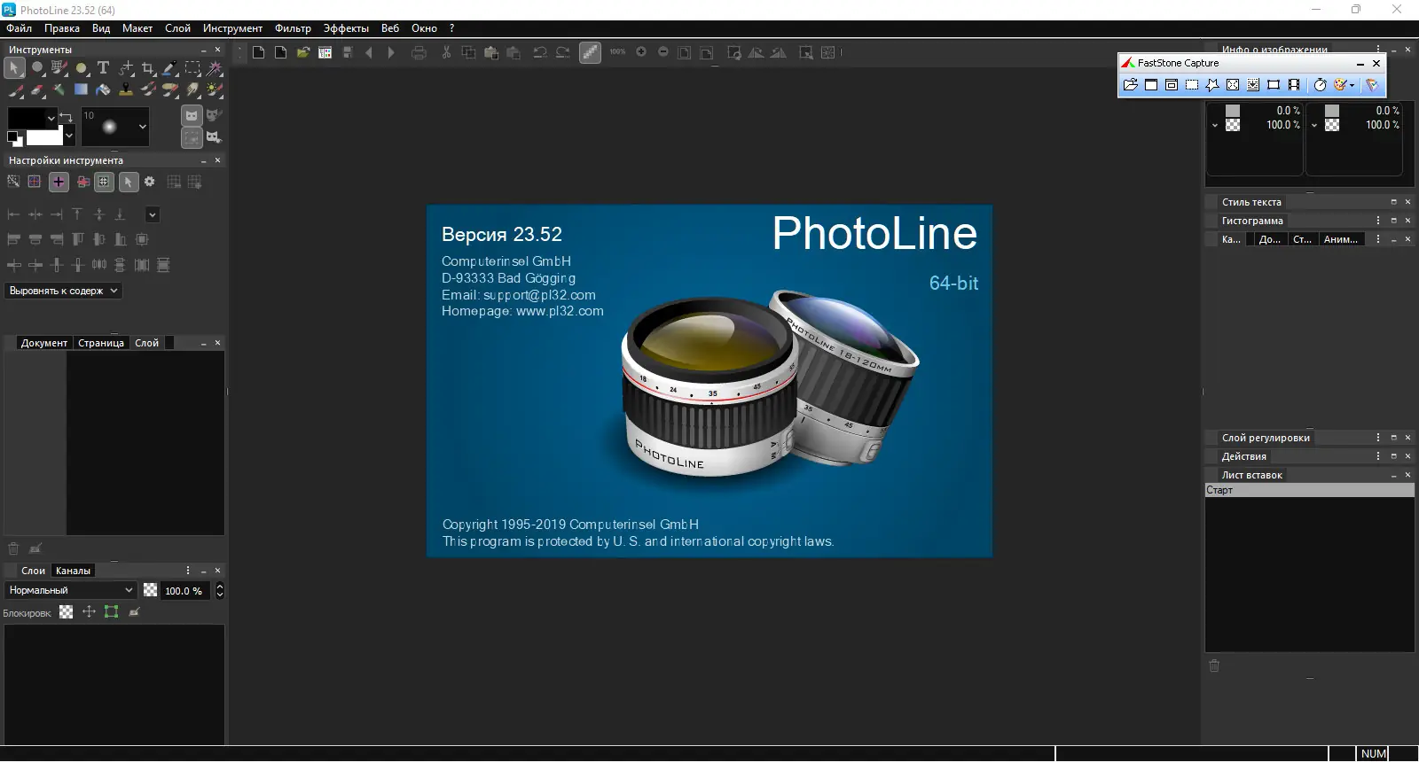Click the white background color swatch

click(44, 137)
